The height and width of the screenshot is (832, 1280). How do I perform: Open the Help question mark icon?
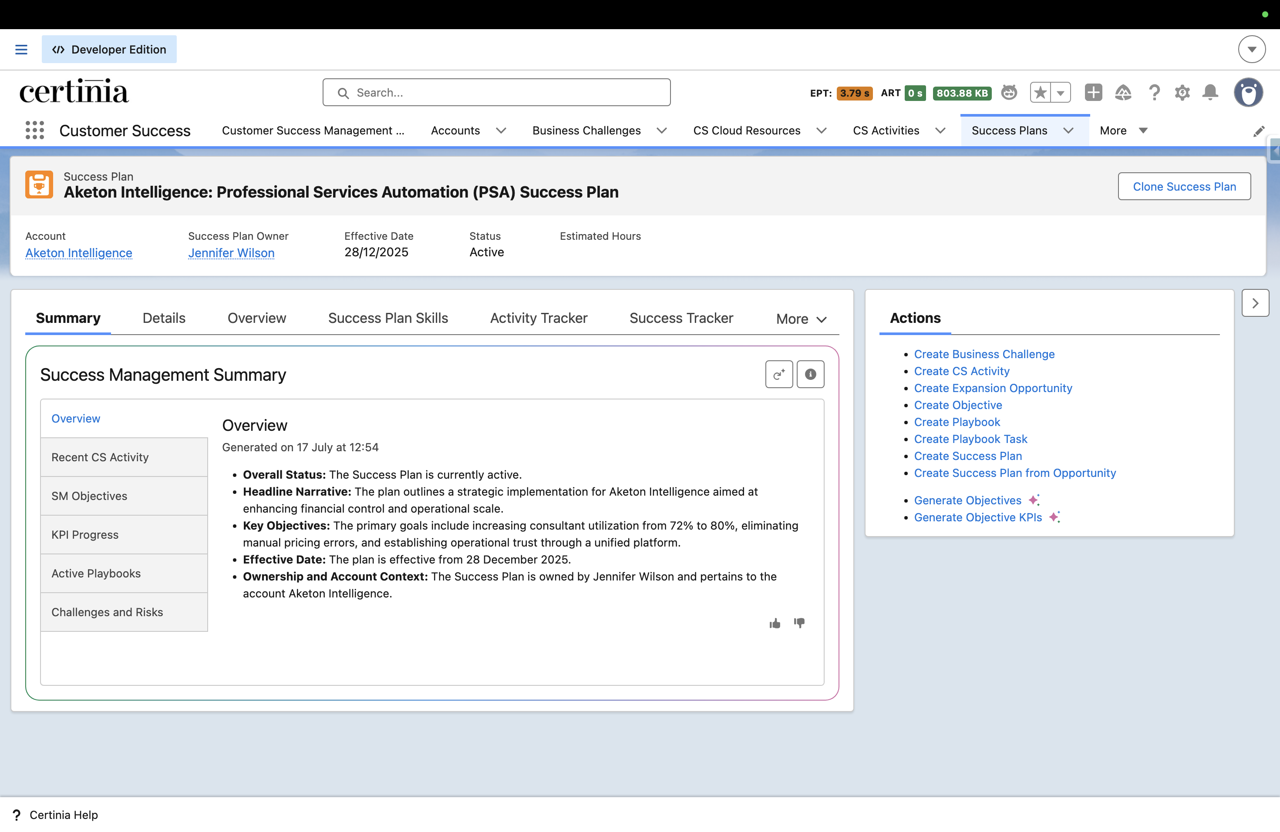pyautogui.click(x=1154, y=92)
